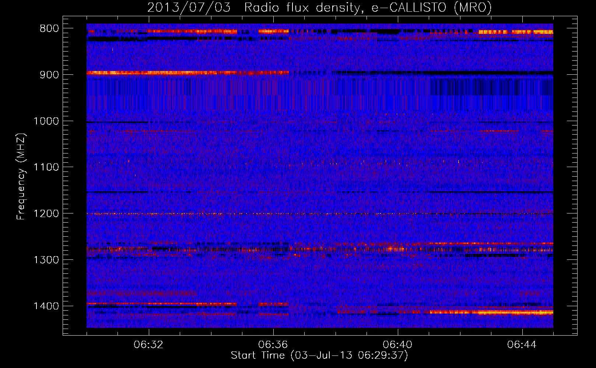596x368 pixels.
Task: Click the 06:36 time tick label
Action: pyautogui.click(x=273, y=345)
